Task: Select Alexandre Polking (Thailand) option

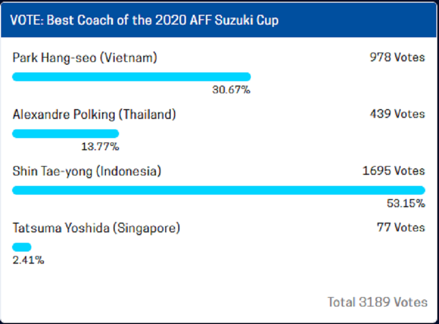Action: click(94, 115)
